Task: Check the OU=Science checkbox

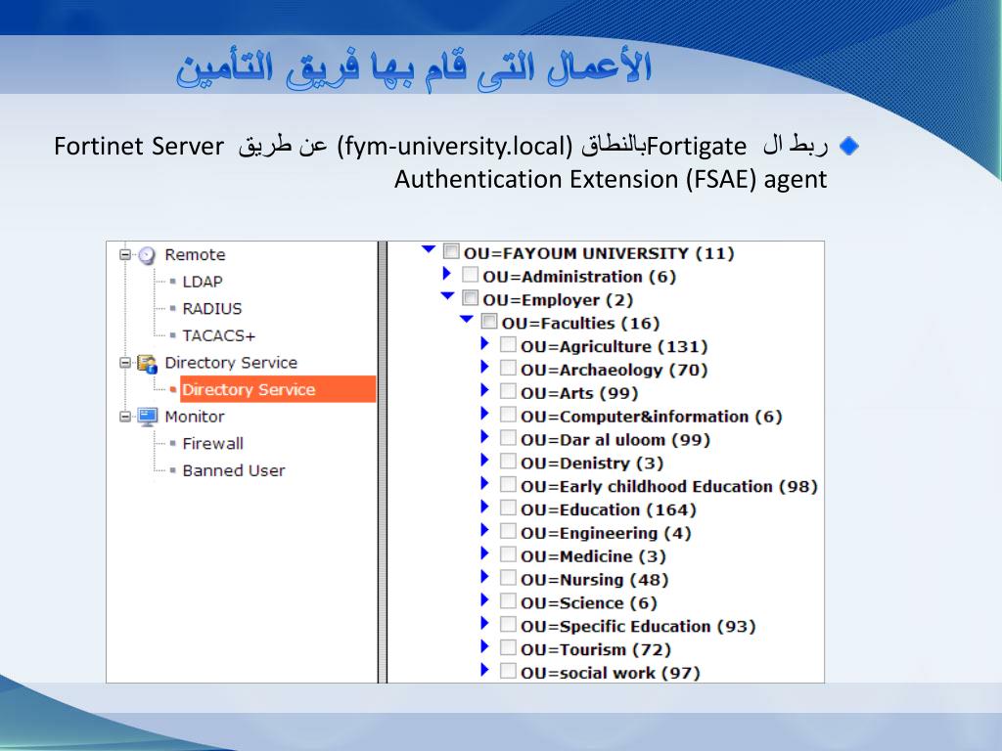Action: (508, 600)
